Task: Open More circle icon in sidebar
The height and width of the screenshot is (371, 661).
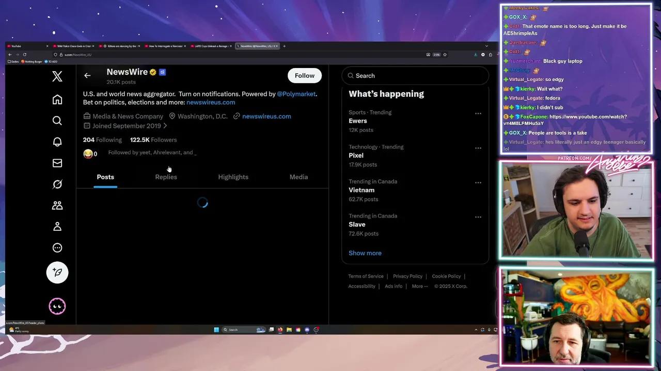Action: point(57,247)
